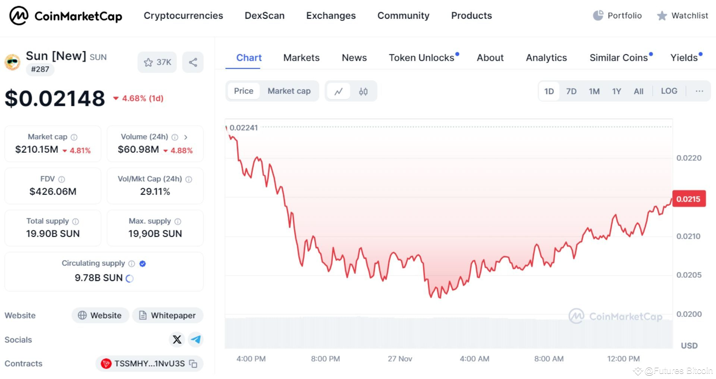Click the share icon button
This screenshot has width=716, height=379.
click(193, 62)
